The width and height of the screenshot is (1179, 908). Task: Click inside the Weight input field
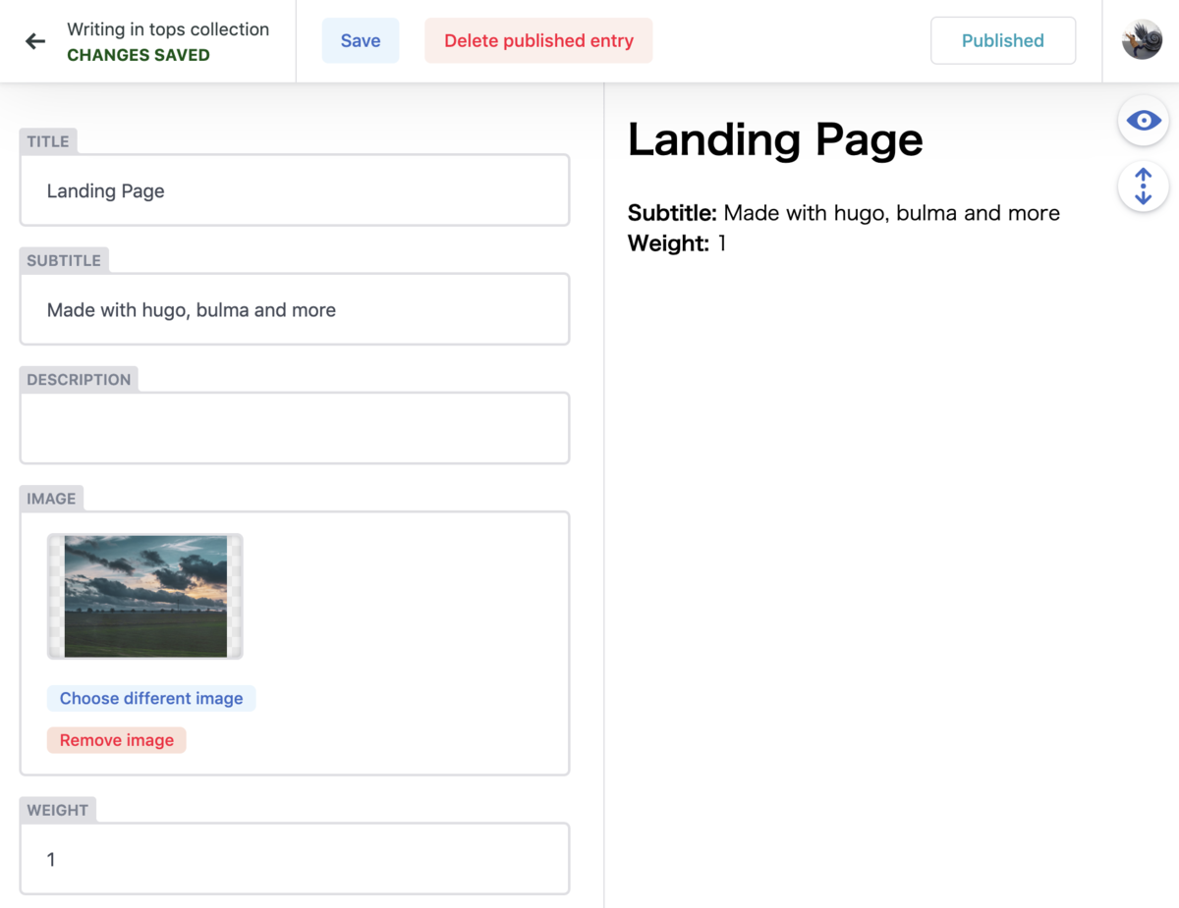click(x=295, y=859)
